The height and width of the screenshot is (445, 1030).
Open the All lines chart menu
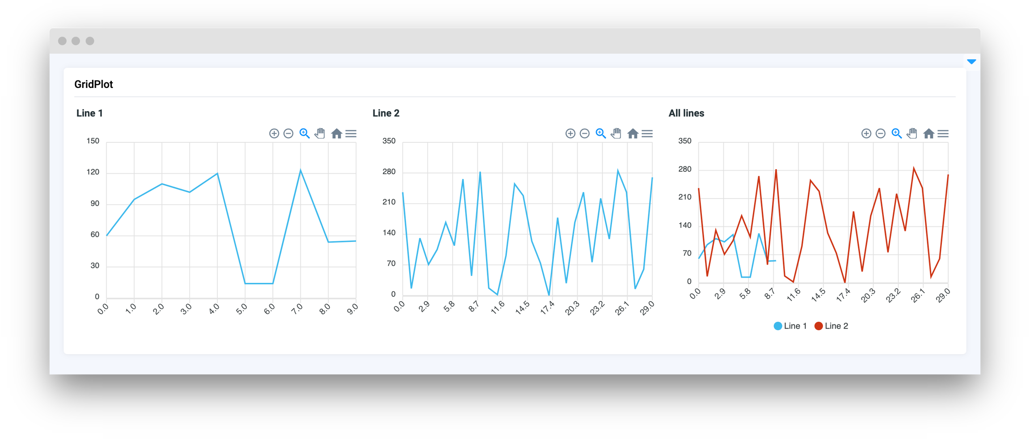943,133
